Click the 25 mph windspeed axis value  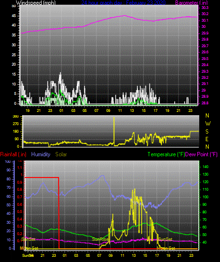click(x=14, y=55)
